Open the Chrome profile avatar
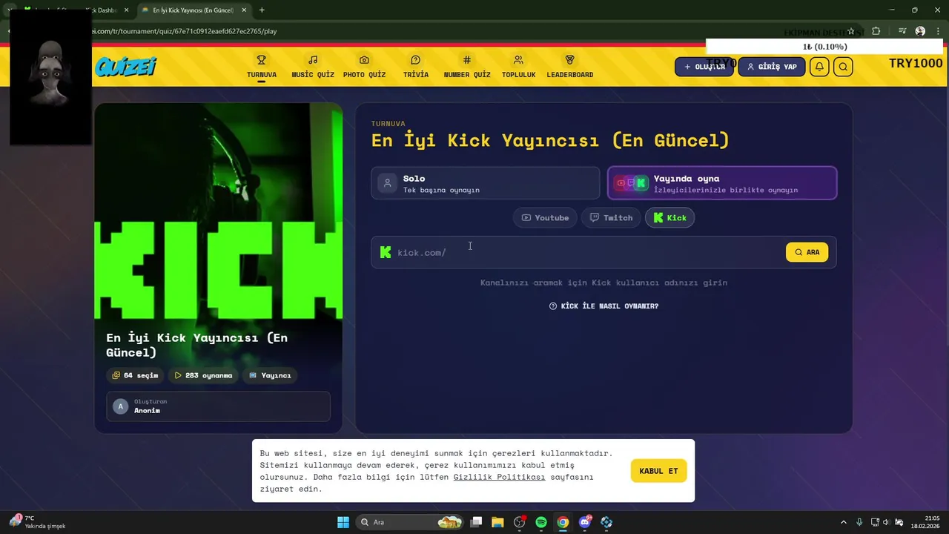949x534 pixels. (x=920, y=31)
